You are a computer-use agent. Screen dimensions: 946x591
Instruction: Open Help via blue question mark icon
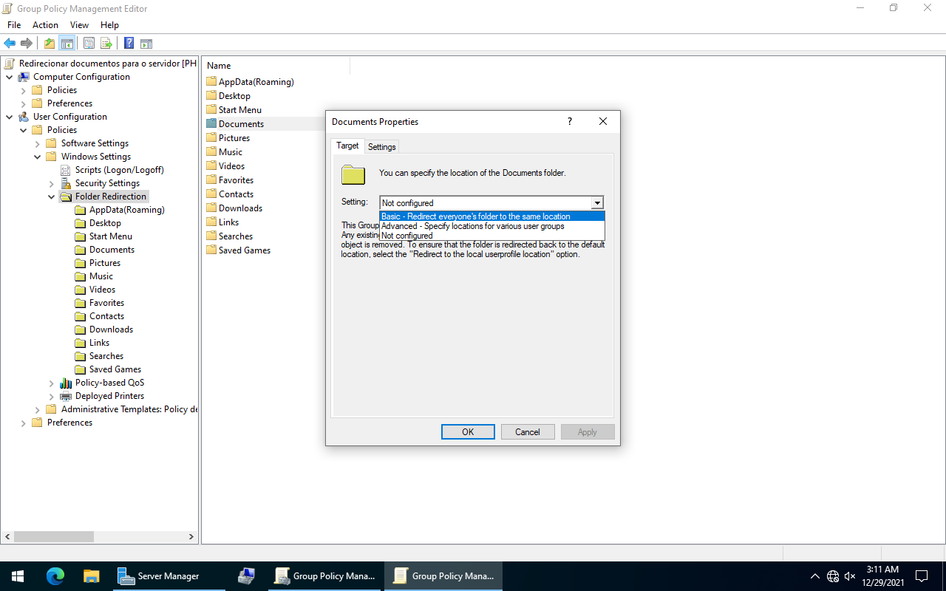(x=129, y=43)
